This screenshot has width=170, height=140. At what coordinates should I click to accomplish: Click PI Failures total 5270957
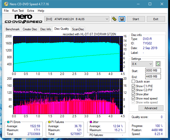(76, 134)
